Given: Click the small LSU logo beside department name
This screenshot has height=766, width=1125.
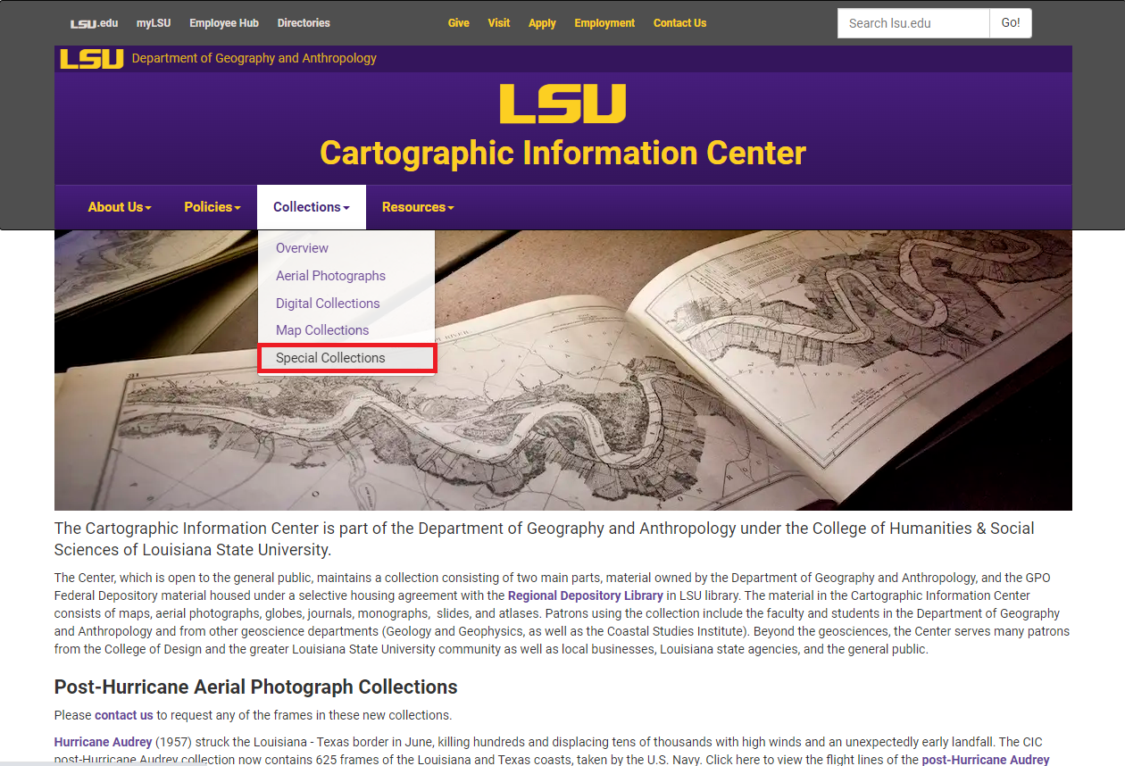Looking at the screenshot, I should pyautogui.click(x=92, y=59).
